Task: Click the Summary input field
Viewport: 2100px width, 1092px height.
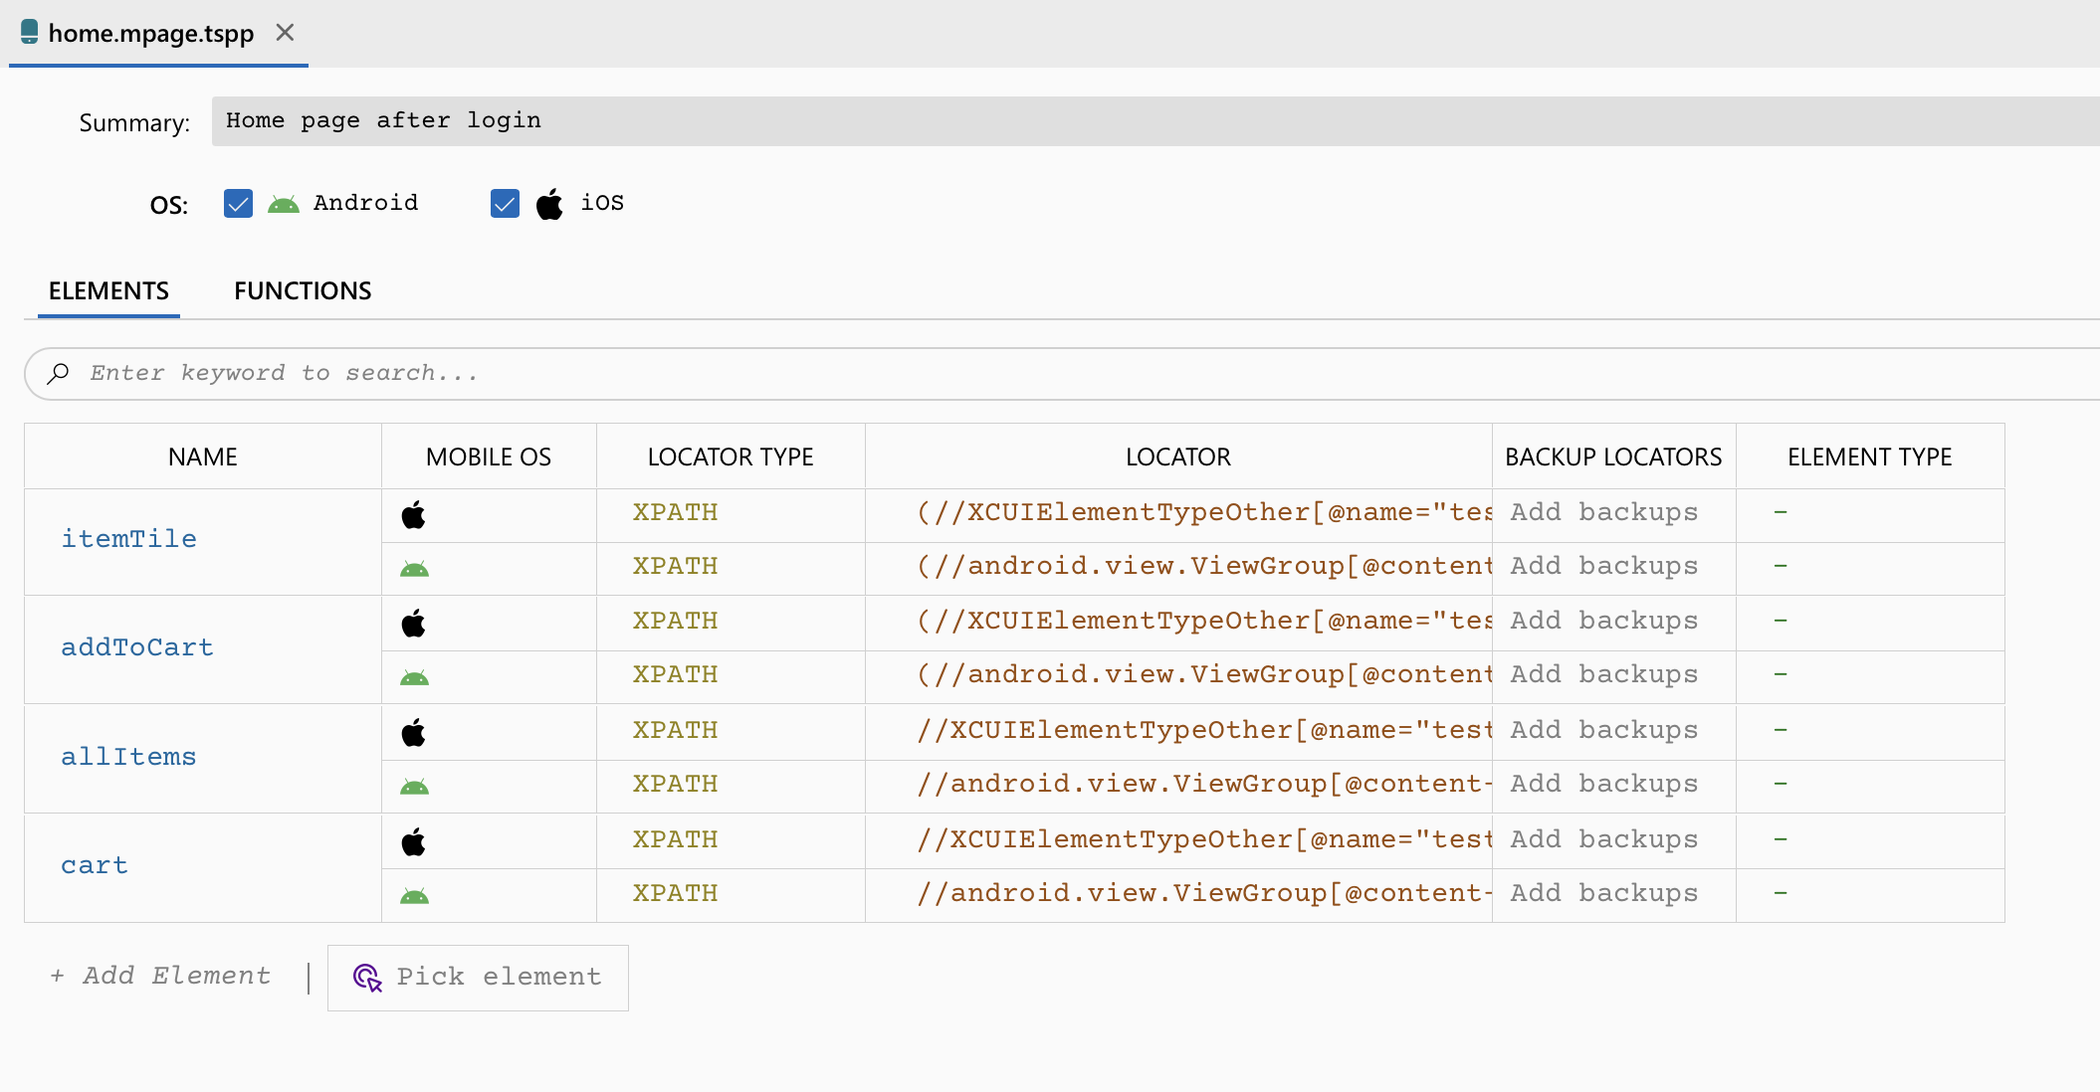Action: tap(796, 120)
